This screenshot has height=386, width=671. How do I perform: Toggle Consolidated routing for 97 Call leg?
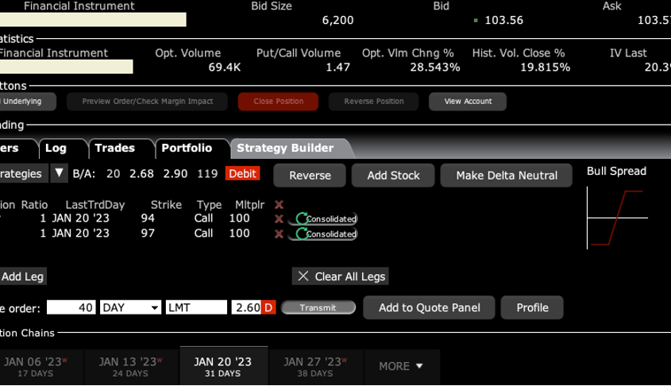[x=323, y=234]
